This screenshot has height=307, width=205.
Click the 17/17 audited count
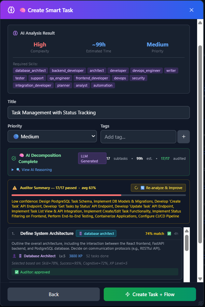pos(165,158)
